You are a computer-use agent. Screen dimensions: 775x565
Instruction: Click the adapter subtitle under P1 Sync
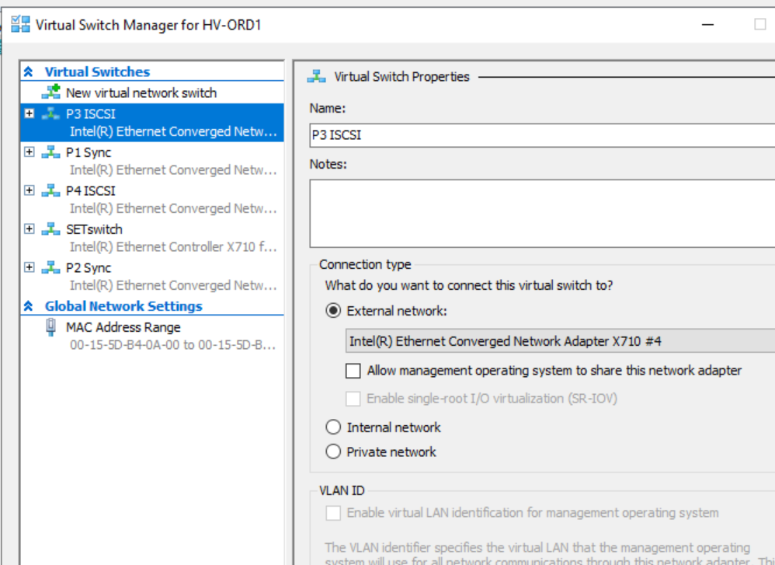(173, 169)
